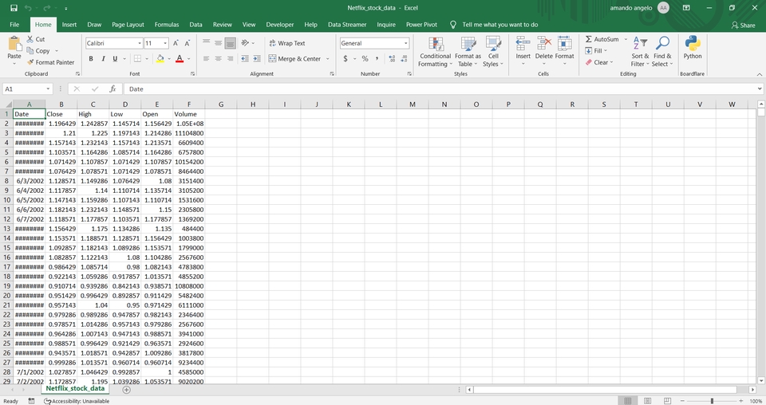Switch to the Formulas tab
The width and height of the screenshot is (766, 405).
tap(167, 25)
